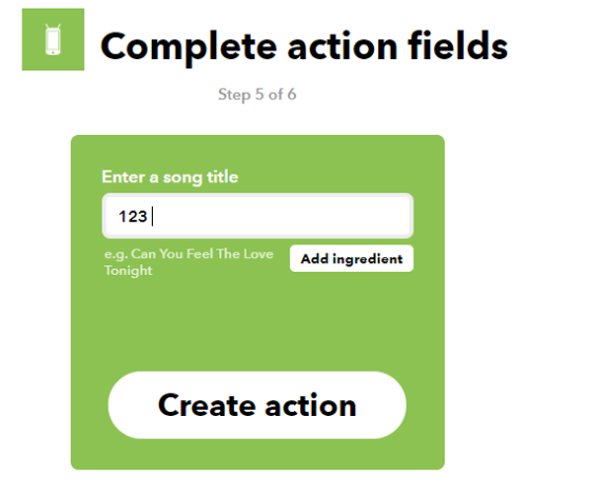Click the typed text 123 in field

coord(132,217)
